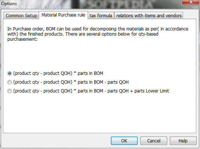The height and width of the screenshot is (149, 200).
Task: Open the tax formula tab
Action: [101, 15]
